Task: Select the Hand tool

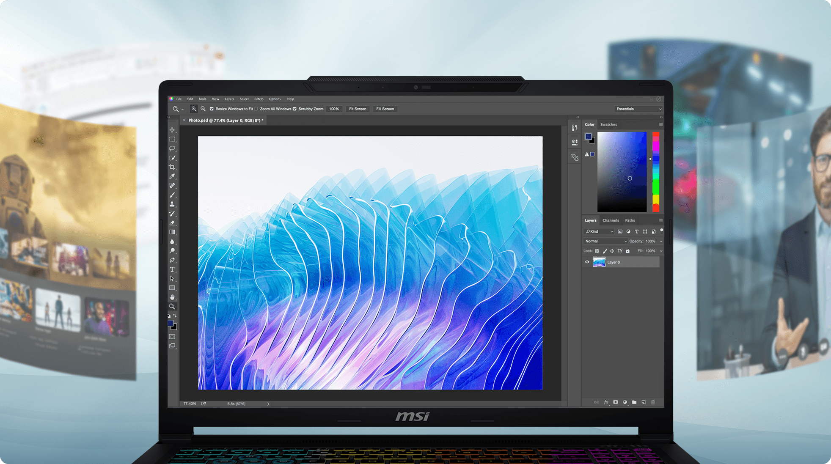Action: [172, 297]
